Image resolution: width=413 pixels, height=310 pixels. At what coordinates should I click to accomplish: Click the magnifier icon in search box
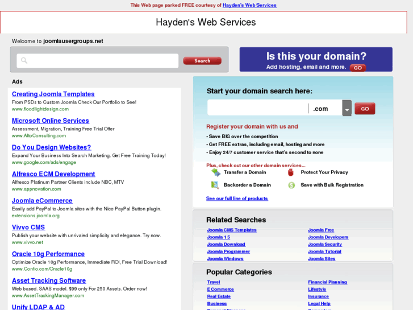24,60
